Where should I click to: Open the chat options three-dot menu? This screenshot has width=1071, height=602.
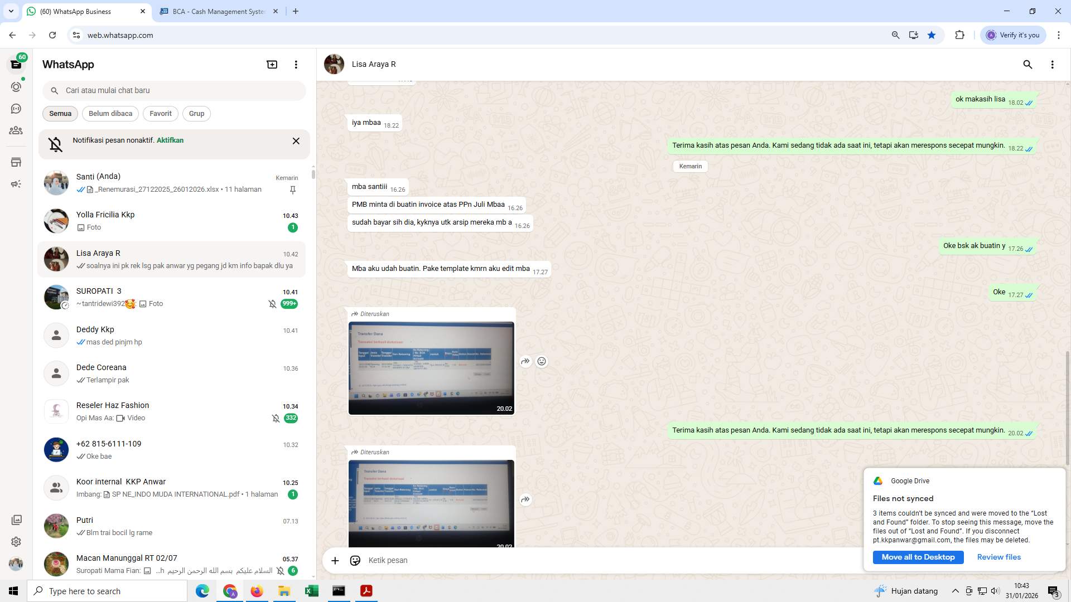pos(1053,64)
